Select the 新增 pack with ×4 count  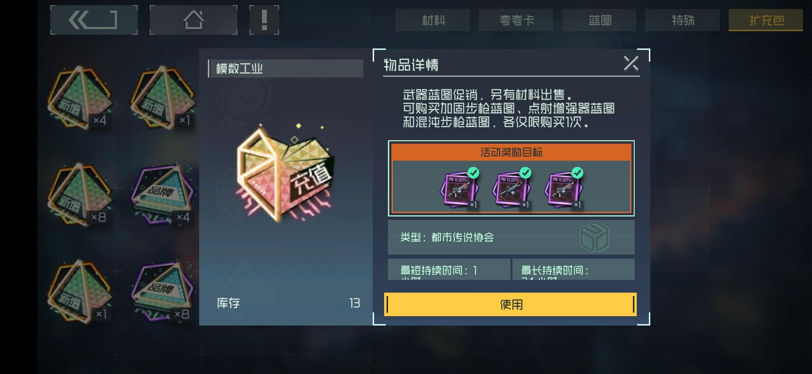(79, 98)
